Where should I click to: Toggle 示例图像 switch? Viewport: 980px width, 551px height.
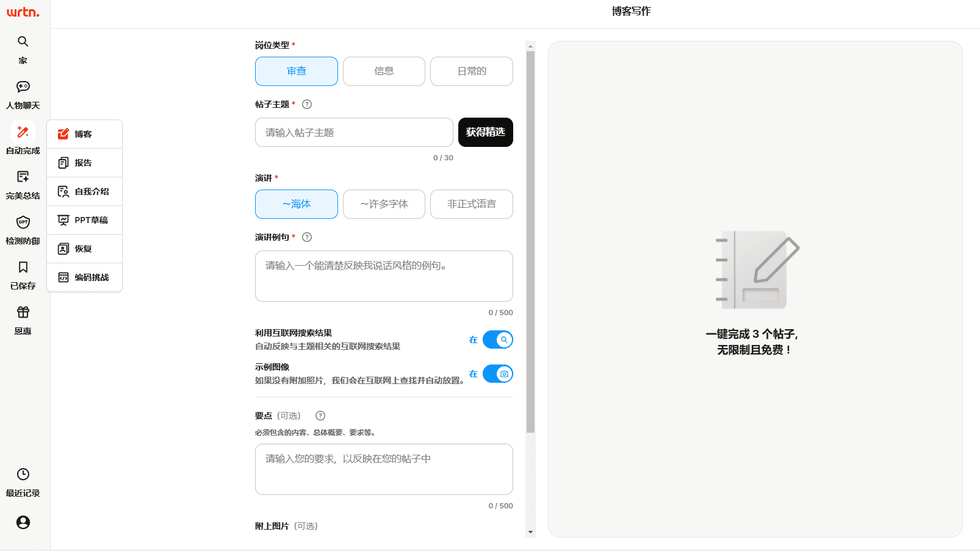[498, 374]
